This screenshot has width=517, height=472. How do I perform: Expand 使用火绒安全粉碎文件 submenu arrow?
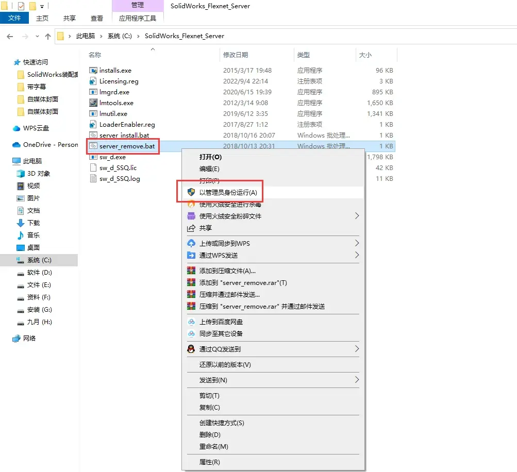[x=357, y=216]
